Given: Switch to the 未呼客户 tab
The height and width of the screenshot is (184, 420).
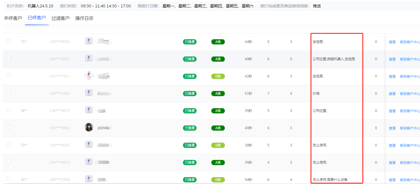Looking at the screenshot, I should [x=13, y=18].
